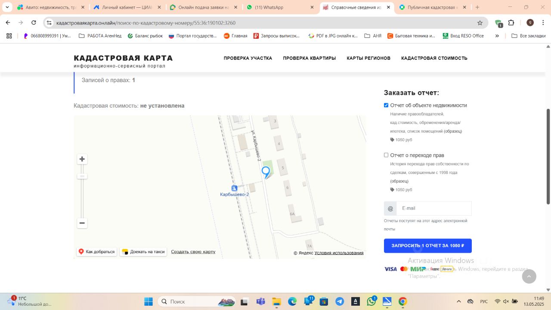Open РАБОТА АгенНед bookmarks folder
Screen dimensions: 551x310
tap(100, 36)
